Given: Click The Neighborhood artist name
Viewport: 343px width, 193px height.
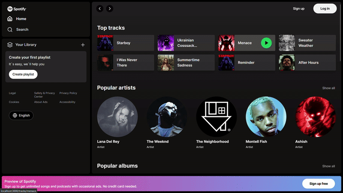Looking at the screenshot, I should pyautogui.click(x=212, y=142).
